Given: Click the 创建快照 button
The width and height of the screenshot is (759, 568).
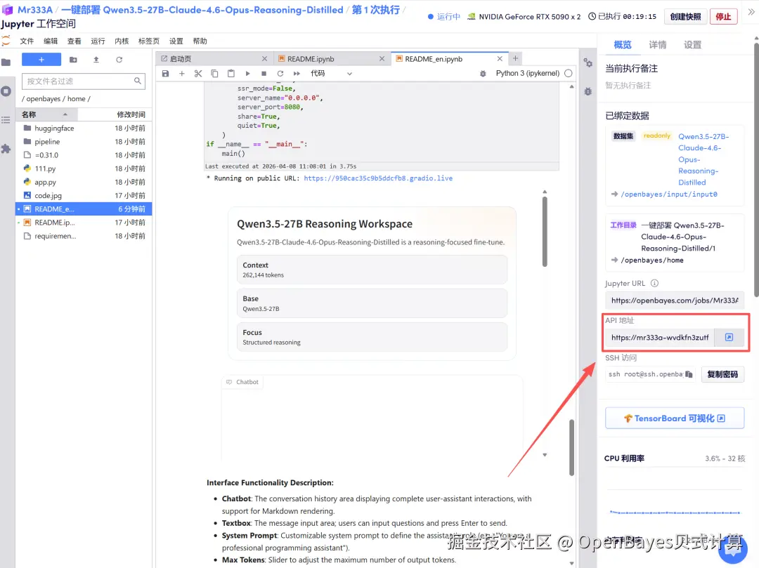Looking at the screenshot, I should click(x=685, y=16).
